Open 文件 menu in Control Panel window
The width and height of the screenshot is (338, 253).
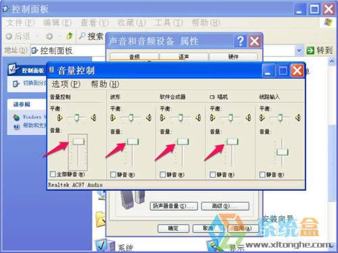pos(20,23)
